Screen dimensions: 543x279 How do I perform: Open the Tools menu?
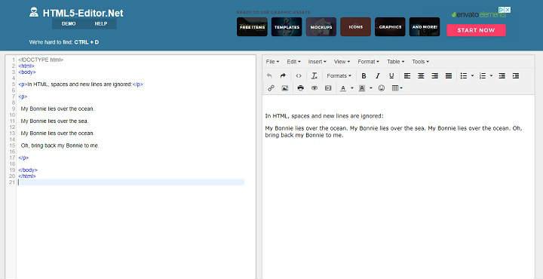pos(420,62)
